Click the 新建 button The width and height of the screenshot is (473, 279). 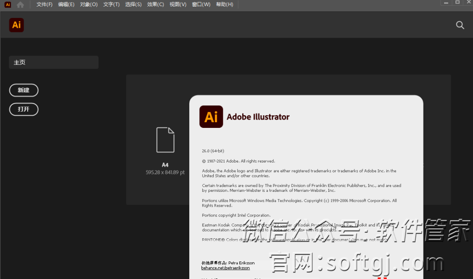pos(24,90)
